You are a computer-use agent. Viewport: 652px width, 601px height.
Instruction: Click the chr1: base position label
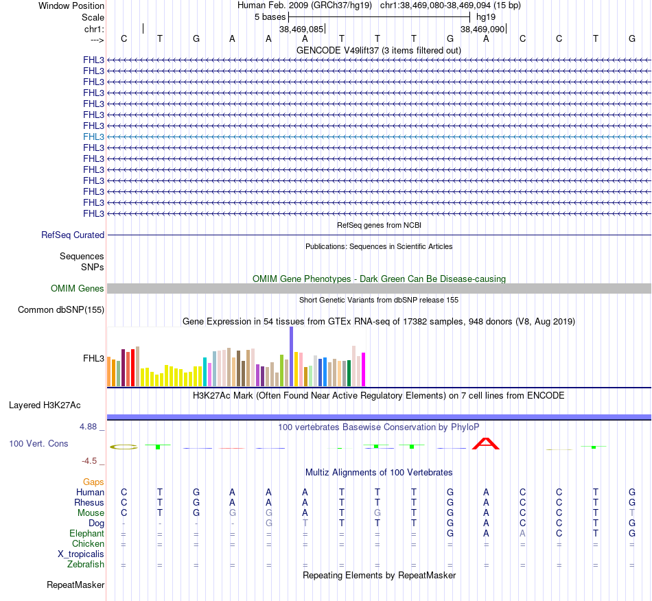pos(94,29)
